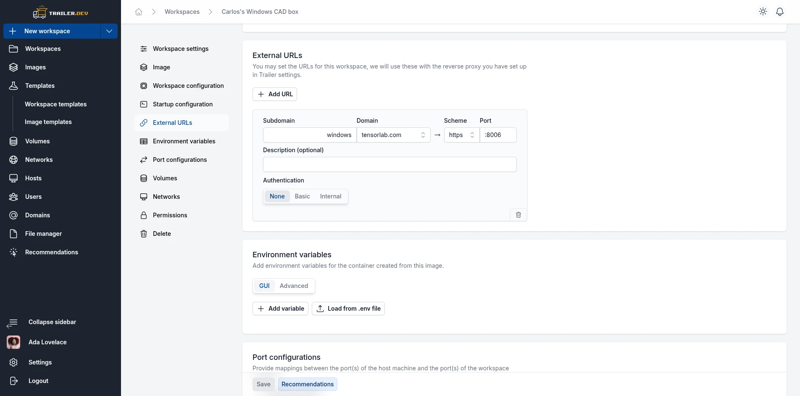This screenshot has width=800, height=396.
Task: Select Basic authentication
Action: pyautogui.click(x=303, y=196)
